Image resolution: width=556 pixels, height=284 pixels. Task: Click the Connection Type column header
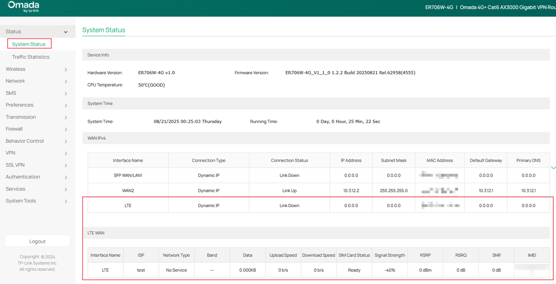208,160
